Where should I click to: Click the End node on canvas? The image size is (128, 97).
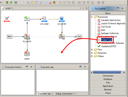[79, 36]
